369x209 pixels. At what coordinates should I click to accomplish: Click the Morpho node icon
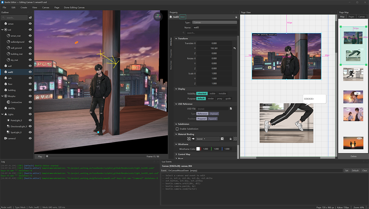tap(6, 96)
